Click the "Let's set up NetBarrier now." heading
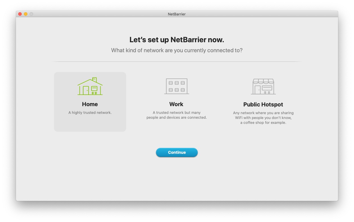The height and width of the screenshot is (222, 354). [177, 40]
